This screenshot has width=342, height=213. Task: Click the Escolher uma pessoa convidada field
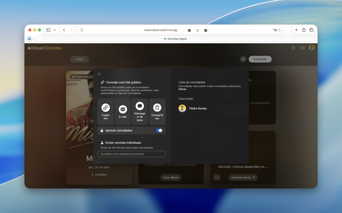(x=131, y=154)
